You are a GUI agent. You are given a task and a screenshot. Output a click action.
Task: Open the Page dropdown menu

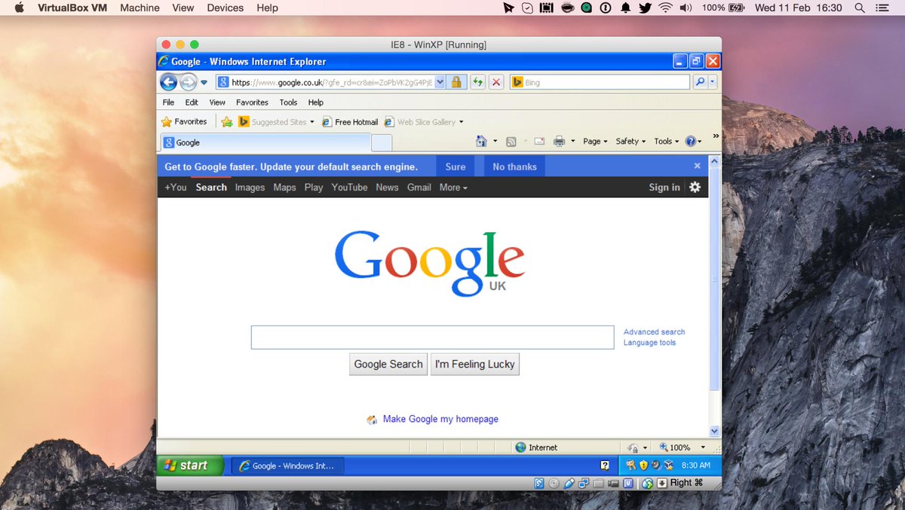(x=595, y=141)
